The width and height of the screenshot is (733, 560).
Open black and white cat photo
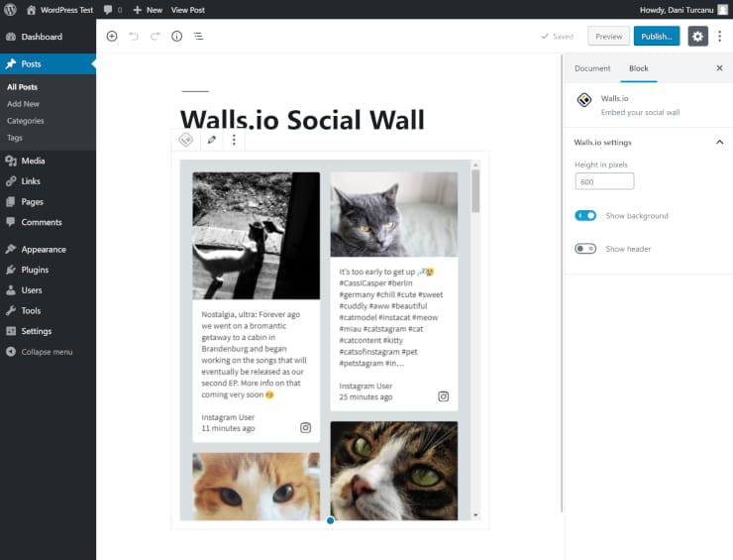click(x=257, y=235)
